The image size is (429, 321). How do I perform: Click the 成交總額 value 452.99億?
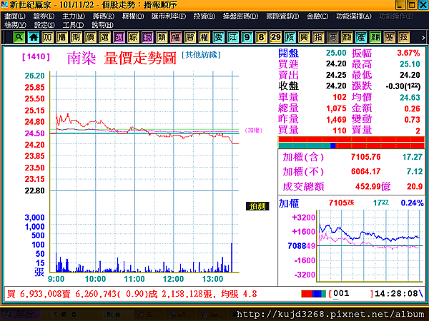(373, 186)
